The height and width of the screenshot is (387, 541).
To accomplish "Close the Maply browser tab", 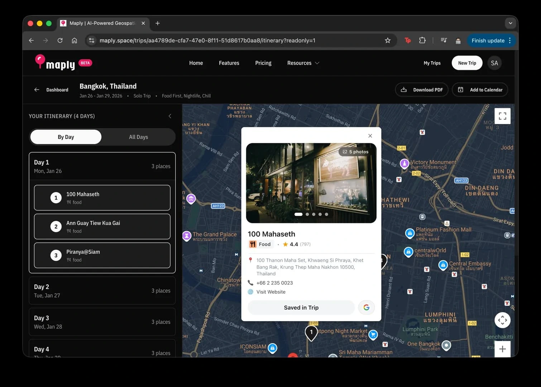I will [143, 23].
